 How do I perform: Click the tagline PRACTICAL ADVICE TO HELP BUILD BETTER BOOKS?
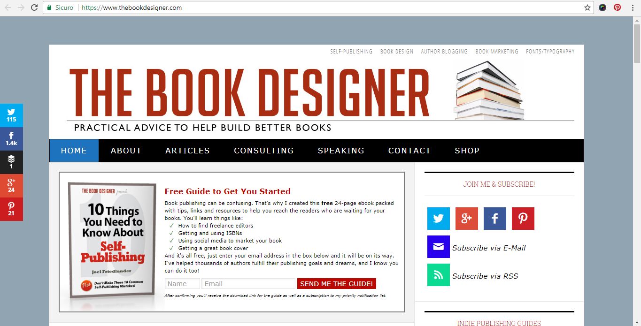203,128
